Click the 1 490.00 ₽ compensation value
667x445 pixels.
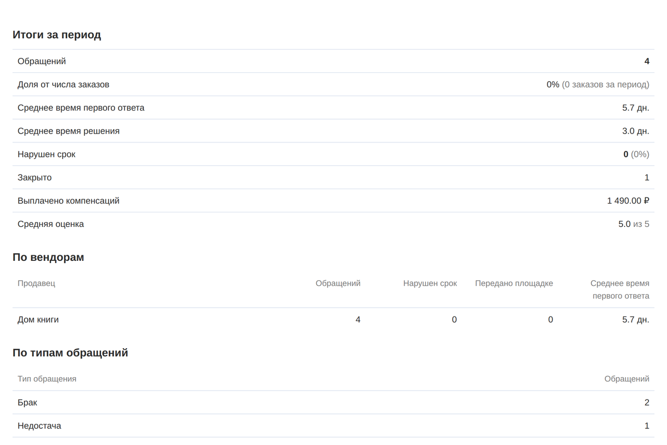tap(628, 201)
